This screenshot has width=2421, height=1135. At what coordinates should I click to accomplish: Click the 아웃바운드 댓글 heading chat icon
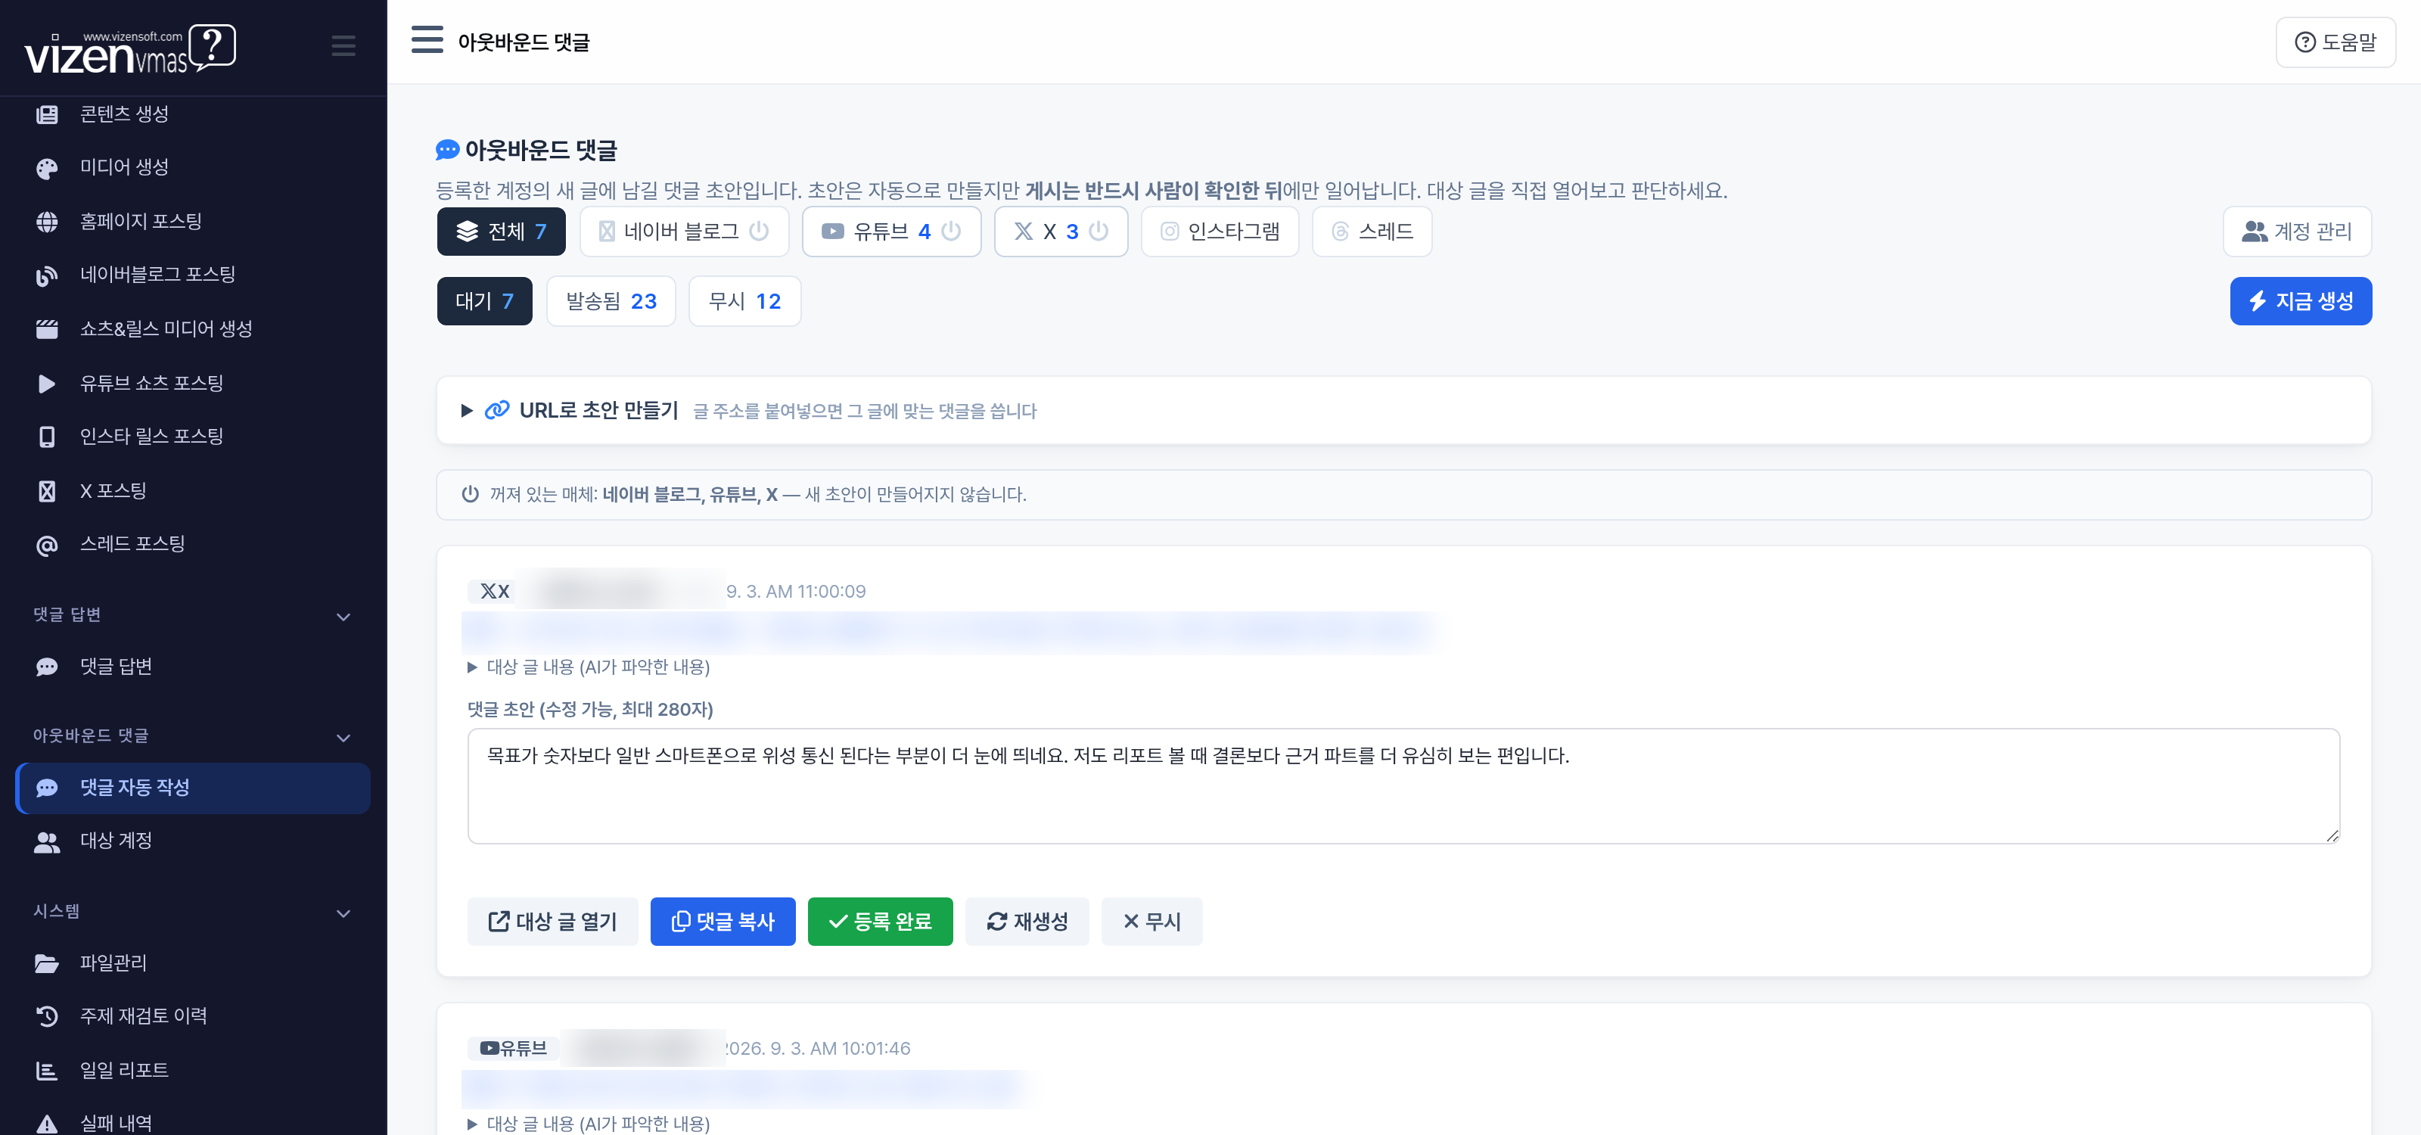pos(447,149)
